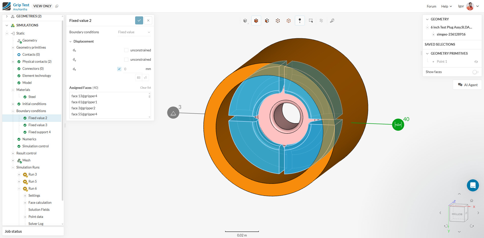This screenshot has height=238, width=484.
Task: Select Fixed support 4 boundary condition
Action: 39,132
